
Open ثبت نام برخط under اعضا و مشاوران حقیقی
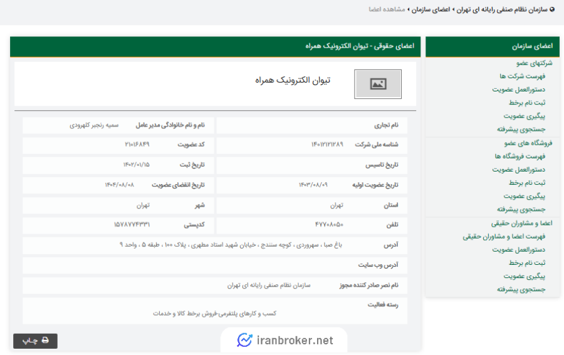coord(527,263)
